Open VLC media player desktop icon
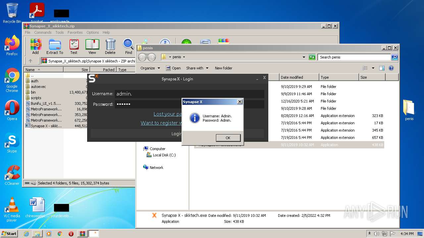Image resolution: width=424 pixels, height=238 pixels. (x=12, y=209)
